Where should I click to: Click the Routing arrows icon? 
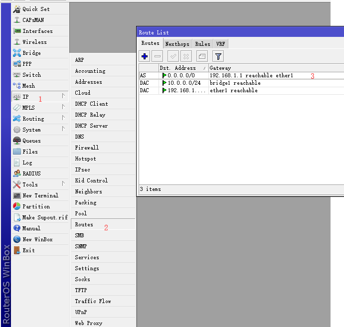click(x=17, y=119)
